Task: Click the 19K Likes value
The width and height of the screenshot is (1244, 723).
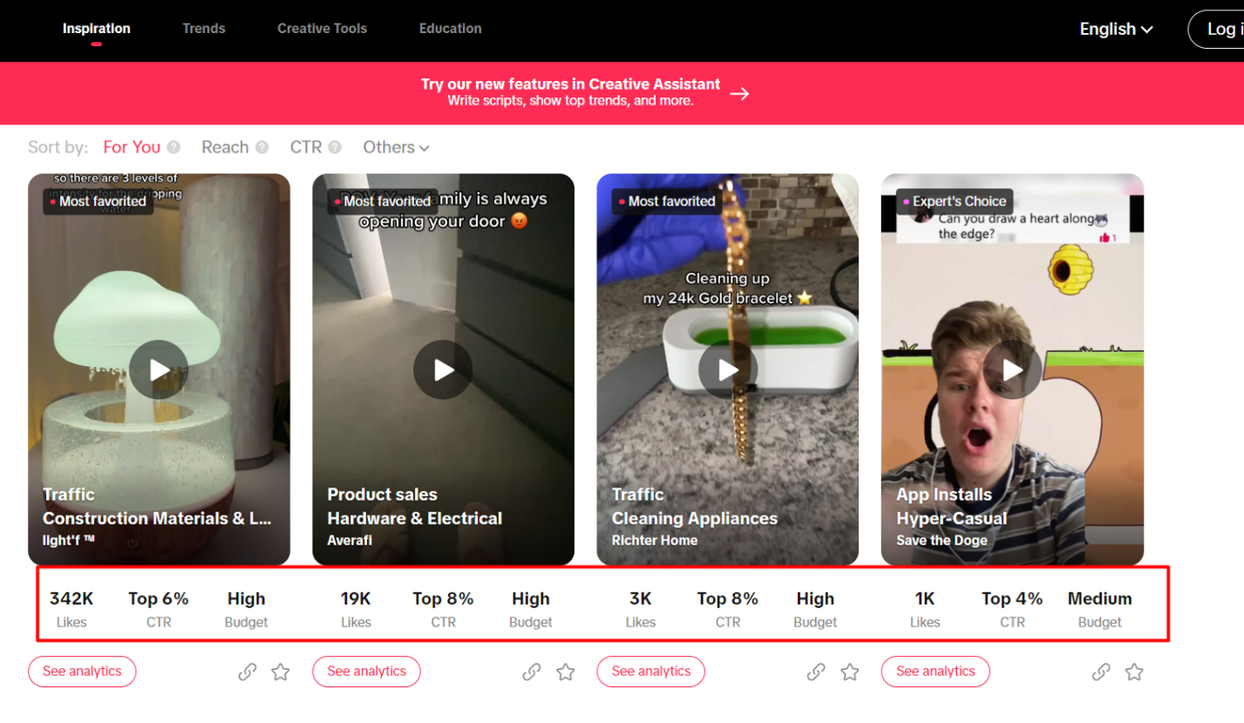Action: (356, 599)
